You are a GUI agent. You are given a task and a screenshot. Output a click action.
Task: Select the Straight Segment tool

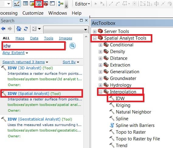click(111, 4)
